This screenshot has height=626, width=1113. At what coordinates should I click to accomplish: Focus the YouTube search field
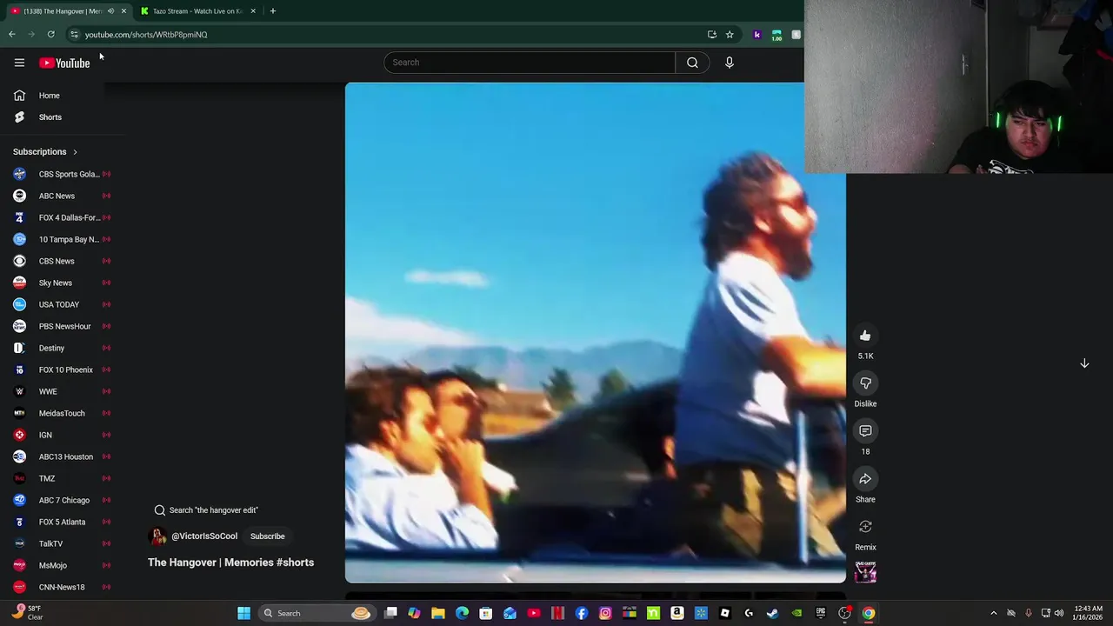click(529, 63)
